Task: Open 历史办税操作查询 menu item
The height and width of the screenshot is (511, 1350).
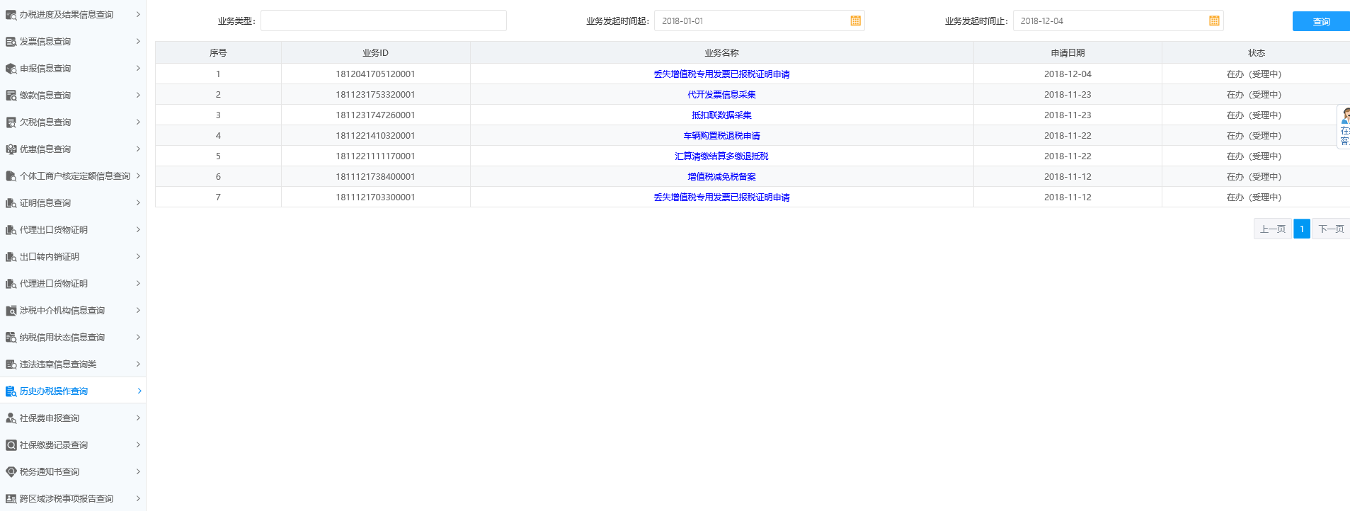Action: (73, 391)
